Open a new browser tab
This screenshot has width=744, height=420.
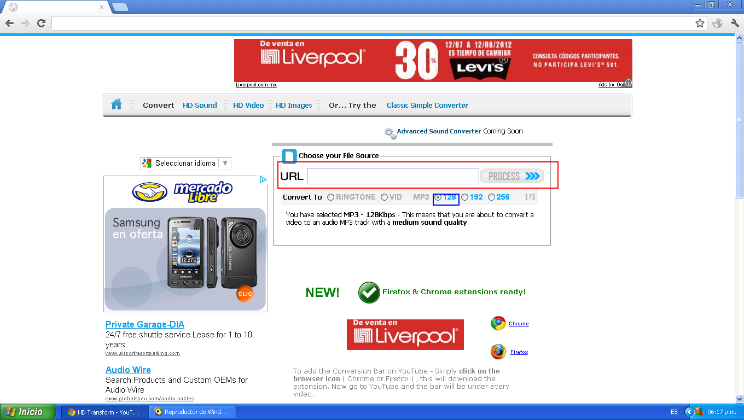(x=120, y=7)
